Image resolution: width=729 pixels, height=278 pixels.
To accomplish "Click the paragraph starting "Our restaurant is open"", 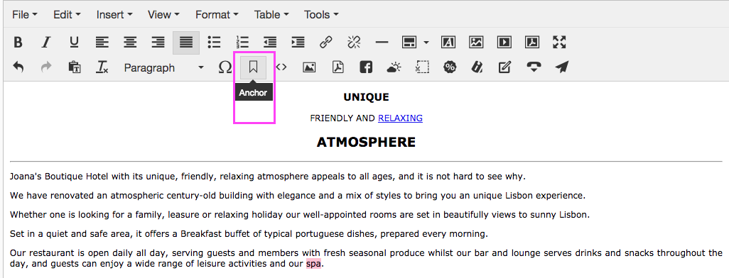I will click(366, 259).
